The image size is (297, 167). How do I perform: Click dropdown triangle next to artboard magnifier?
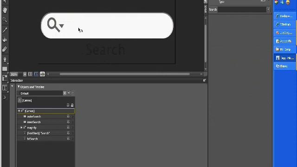pyautogui.click(x=61, y=26)
